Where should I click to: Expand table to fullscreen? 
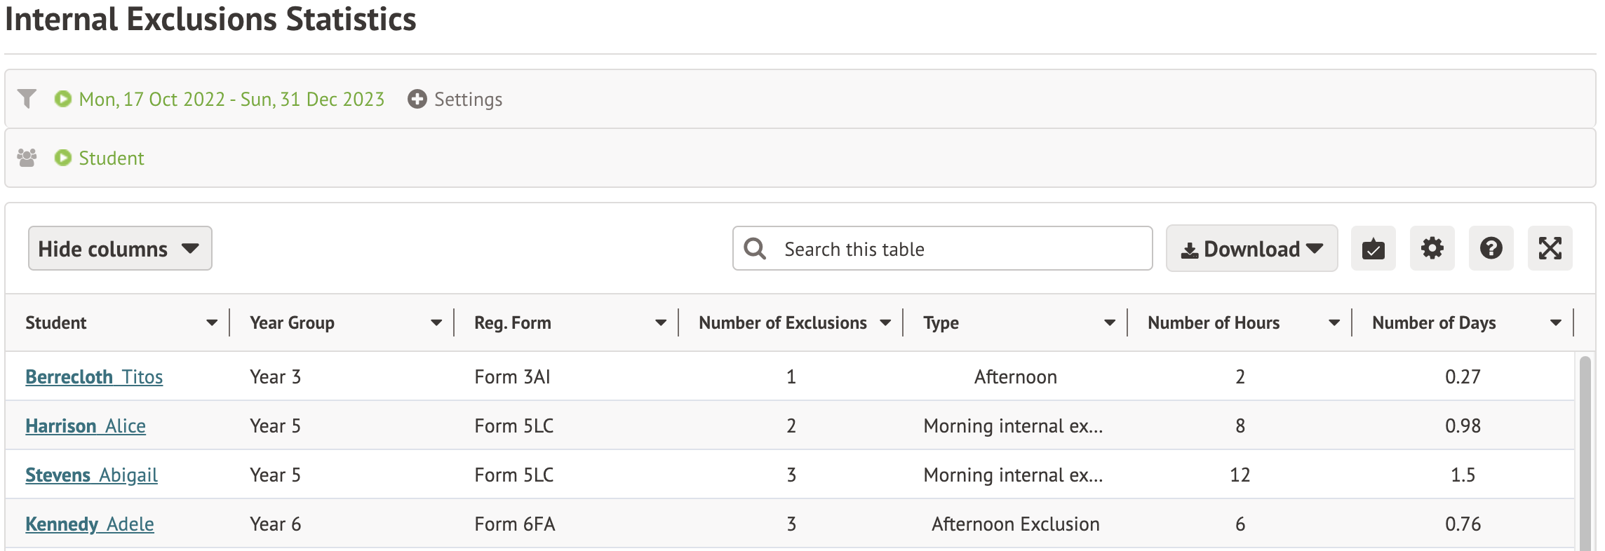[1550, 248]
